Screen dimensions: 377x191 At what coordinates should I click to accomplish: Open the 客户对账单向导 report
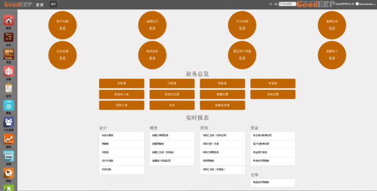tap(273, 144)
